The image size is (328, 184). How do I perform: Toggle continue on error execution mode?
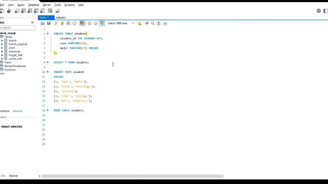click(82, 24)
